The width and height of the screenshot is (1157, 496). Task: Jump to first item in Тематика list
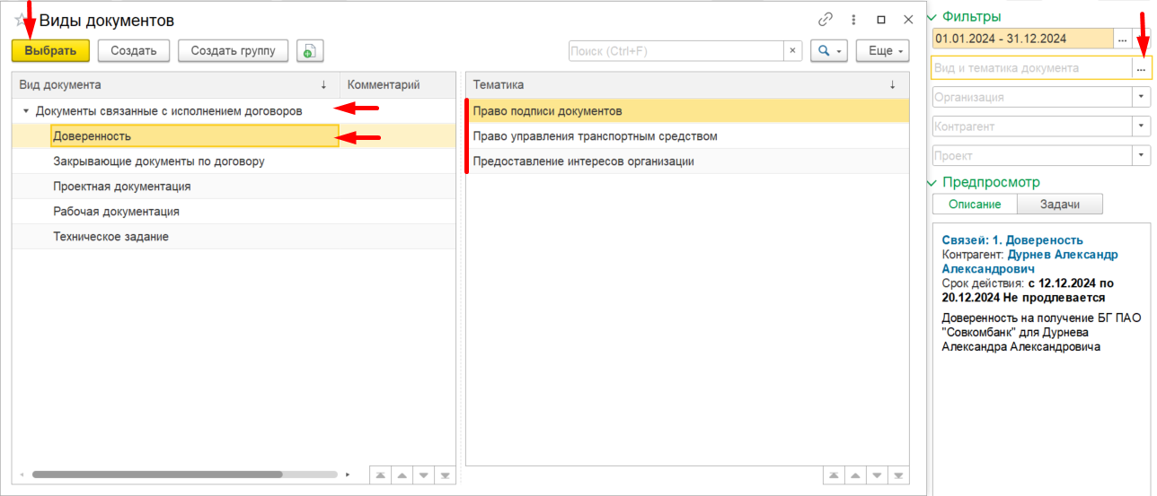pos(835,474)
